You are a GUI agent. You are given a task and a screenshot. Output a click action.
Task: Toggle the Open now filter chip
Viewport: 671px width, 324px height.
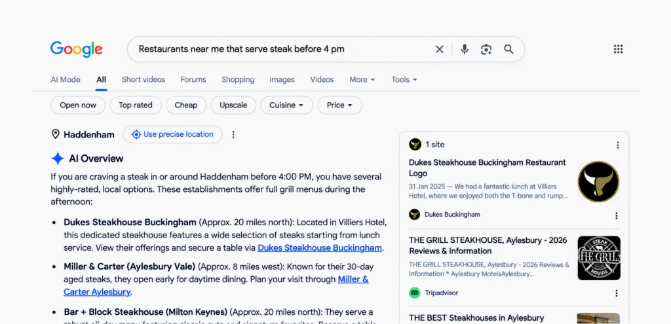click(x=78, y=105)
